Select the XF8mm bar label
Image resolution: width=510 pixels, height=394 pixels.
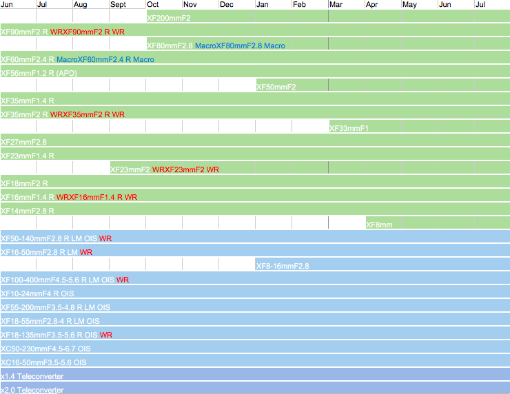[379, 225]
